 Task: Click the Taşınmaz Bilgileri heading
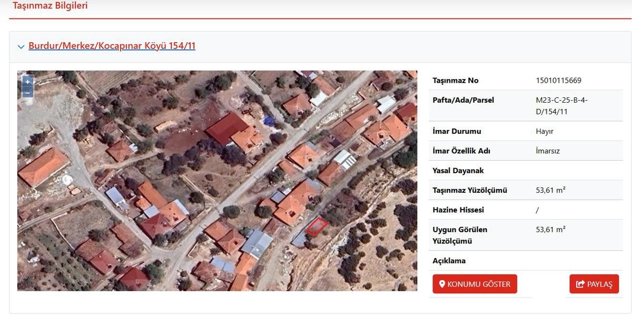(x=50, y=6)
